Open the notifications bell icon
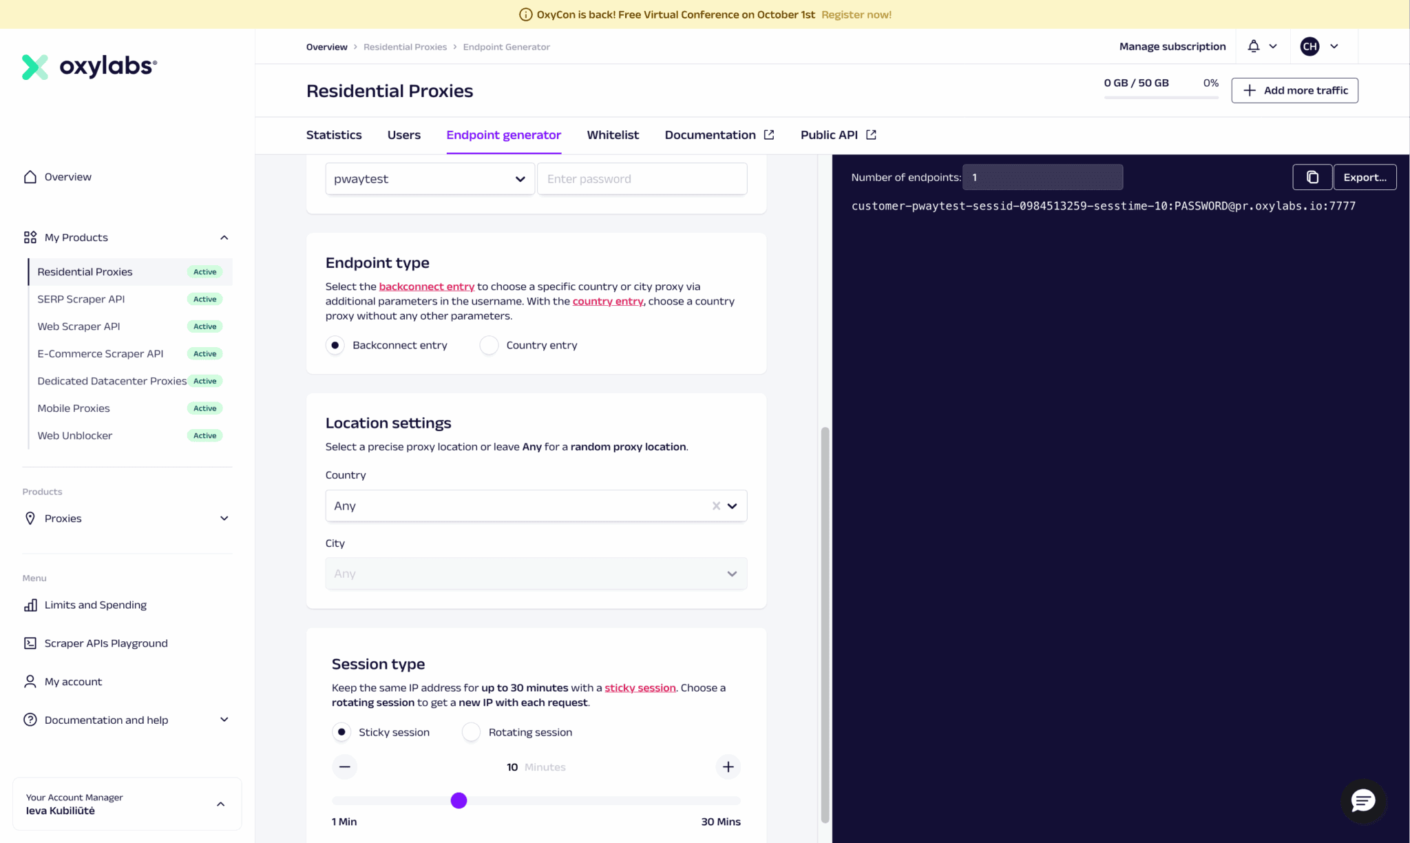The image size is (1410, 843). click(x=1254, y=46)
